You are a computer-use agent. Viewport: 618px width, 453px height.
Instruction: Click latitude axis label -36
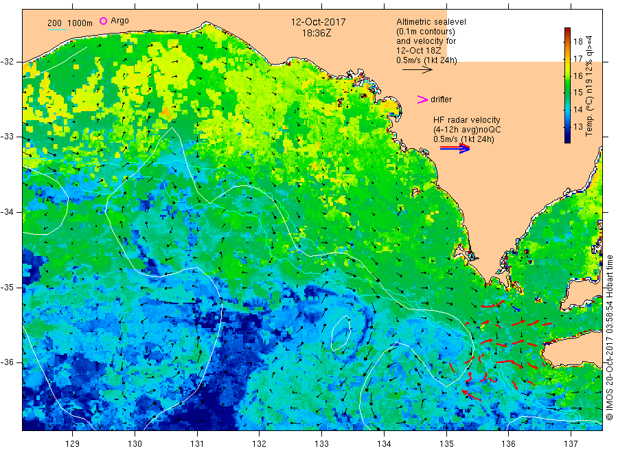click(8, 362)
